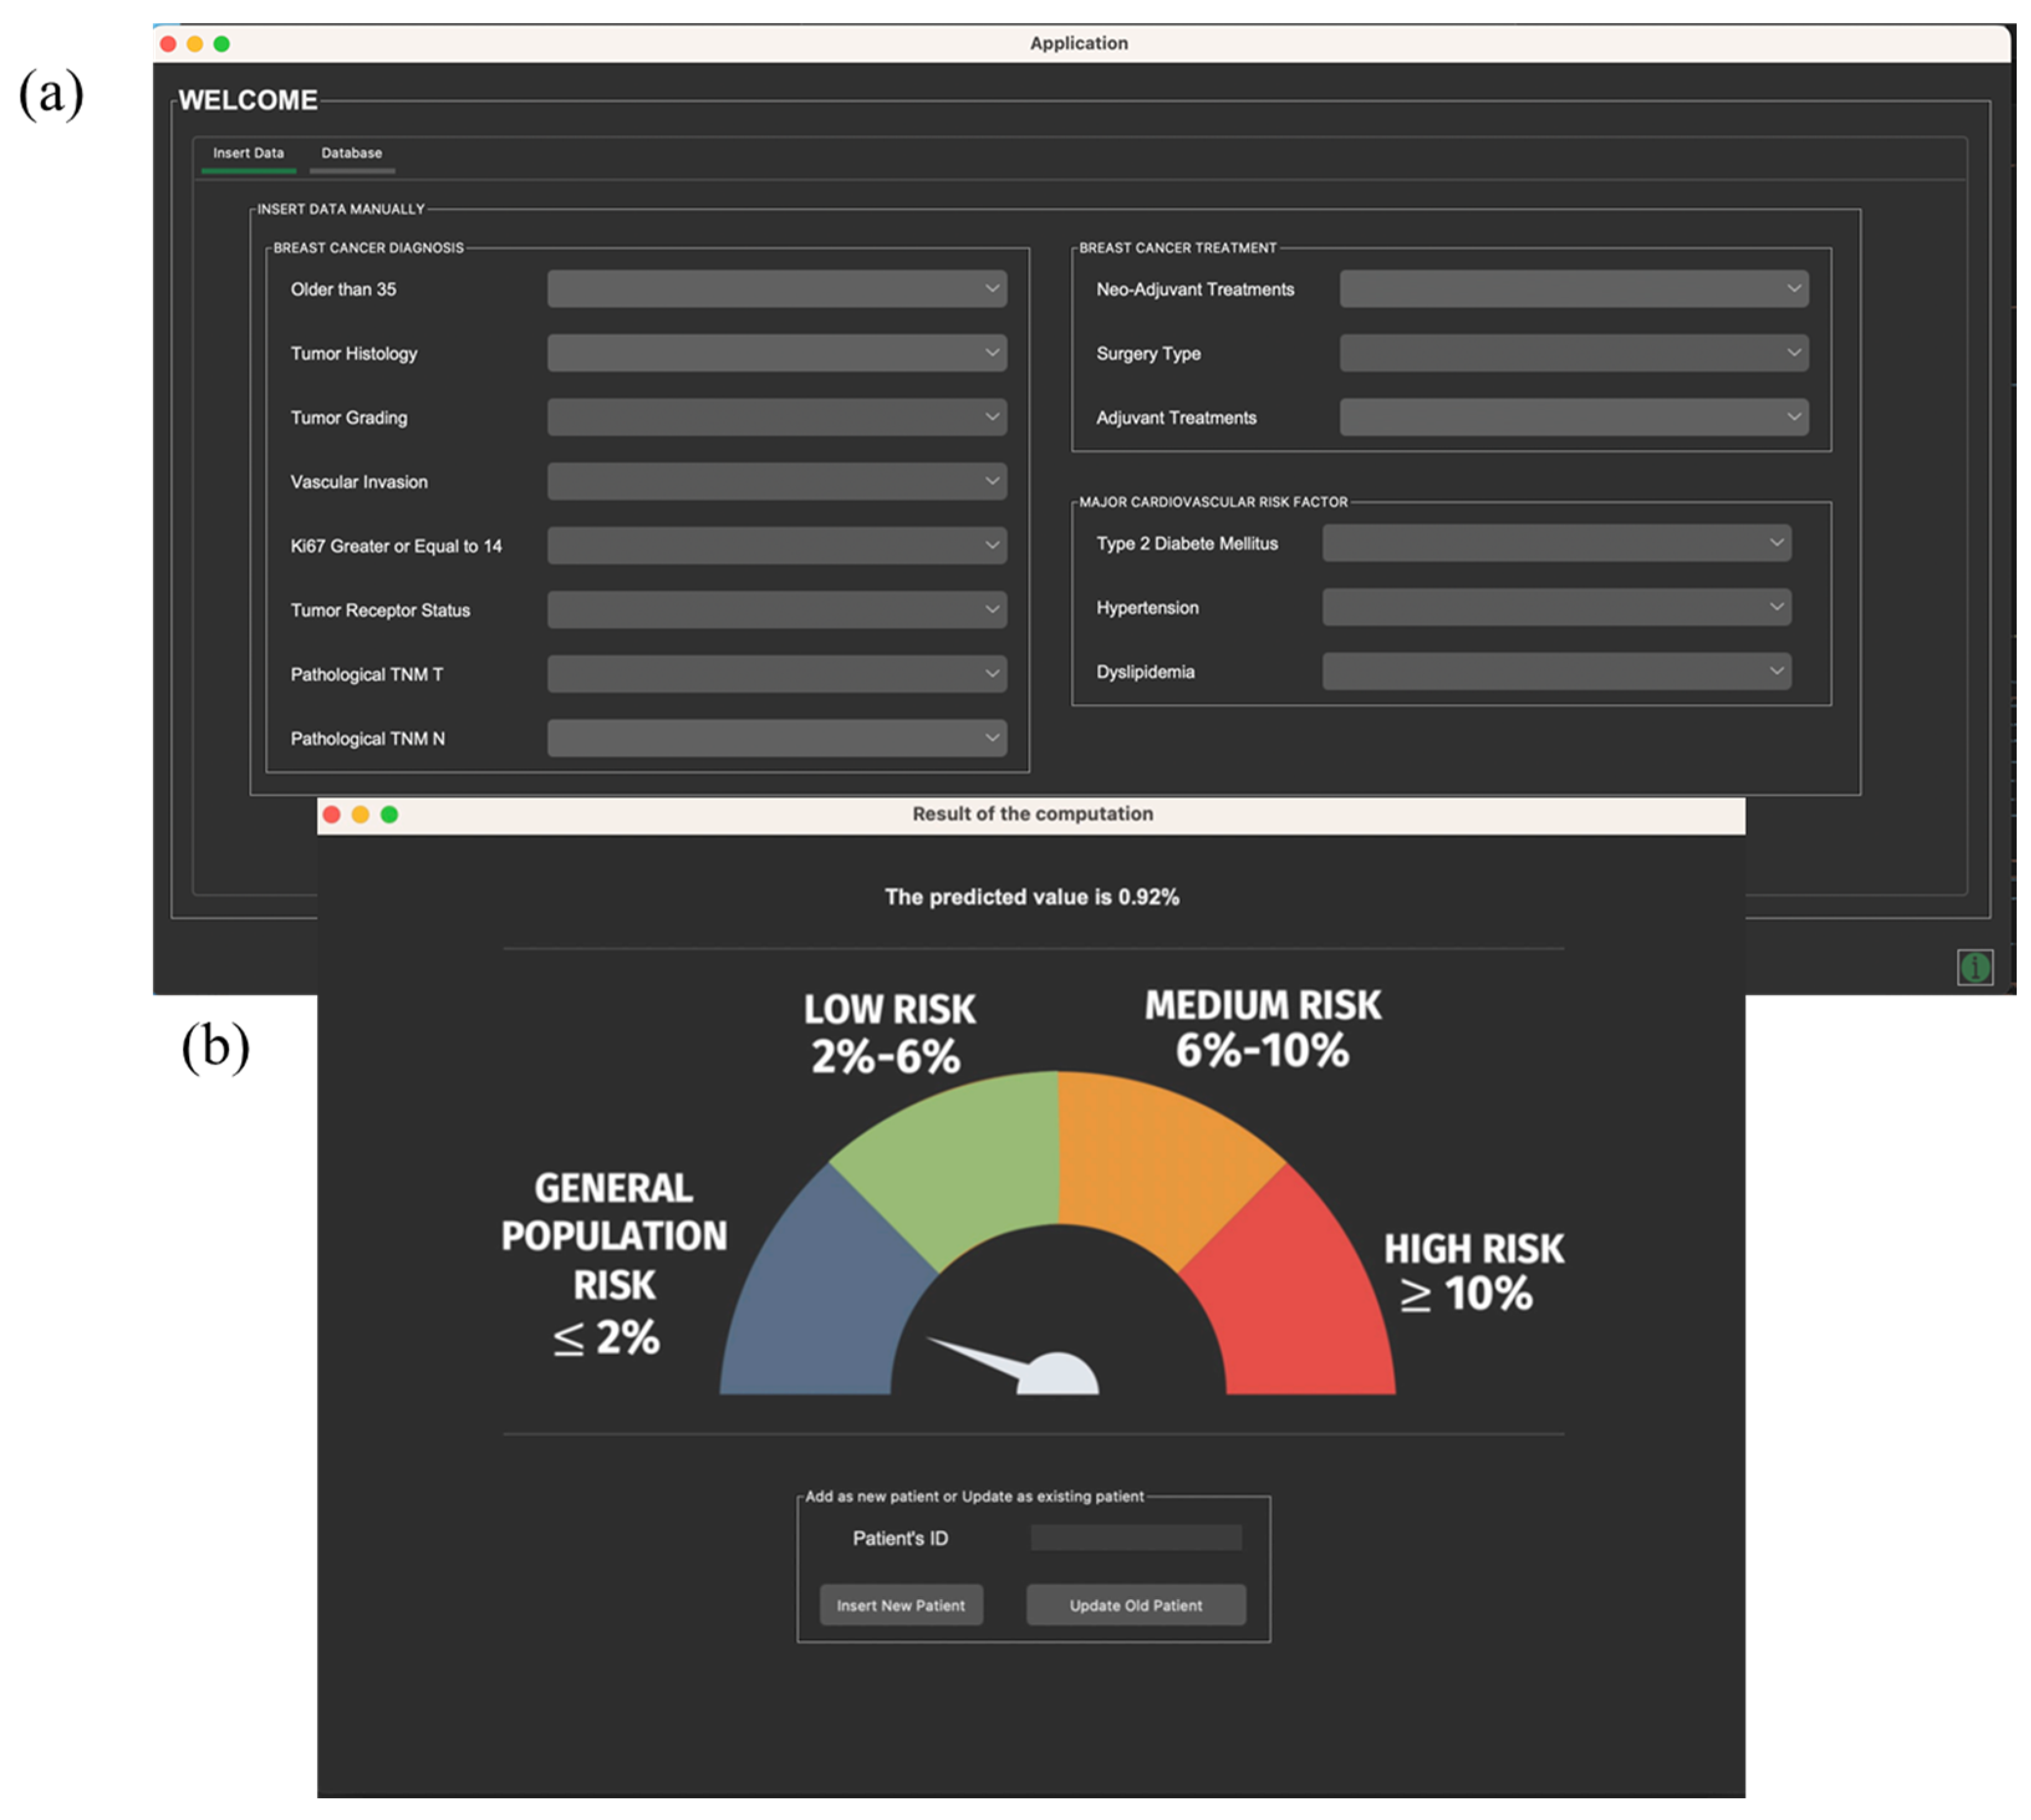The height and width of the screenshot is (1820, 2031).
Task: Maximize the Result of the computation window
Action: coord(389,814)
